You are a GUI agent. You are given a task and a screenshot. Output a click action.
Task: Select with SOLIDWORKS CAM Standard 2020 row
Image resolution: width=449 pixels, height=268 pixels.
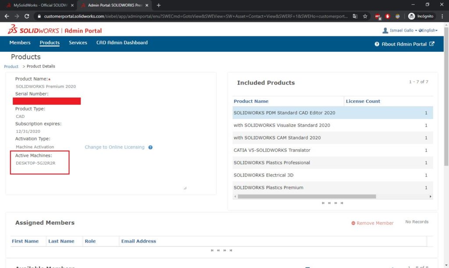point(333,138)
